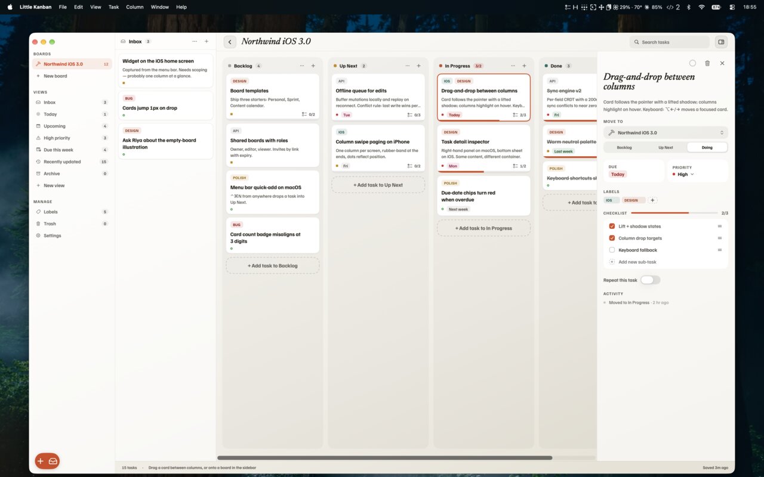
Task: Focus the Search tasks field
Action: click(x=670, y=42)
